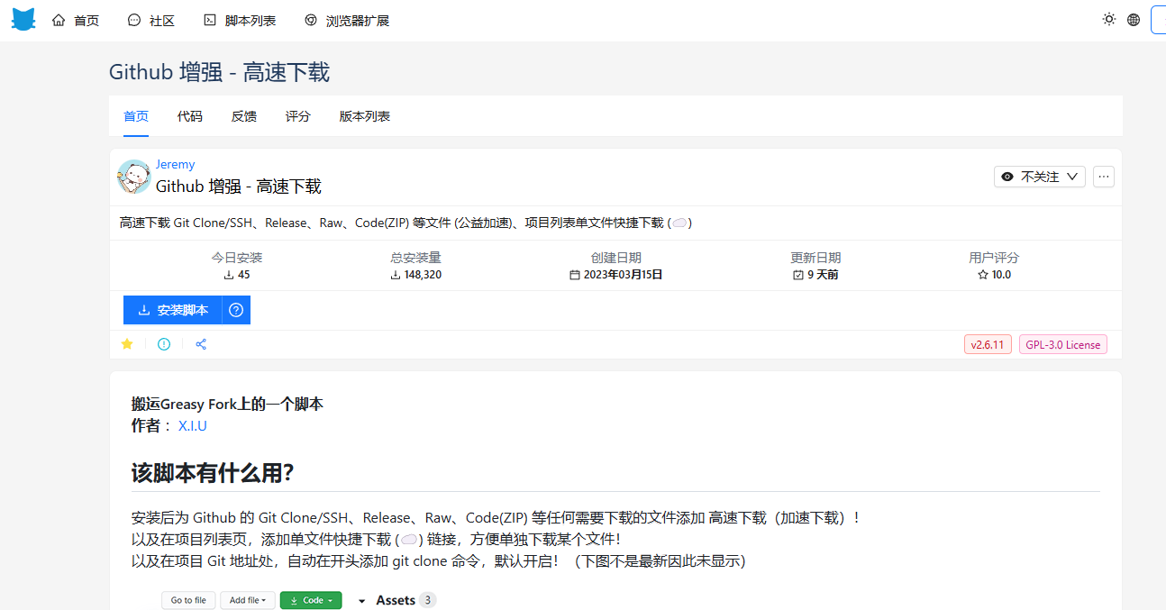This screenshot has width=1166, height=610.
Task: Open 不关注 watch dropdown
Action: pos(1040,177)
